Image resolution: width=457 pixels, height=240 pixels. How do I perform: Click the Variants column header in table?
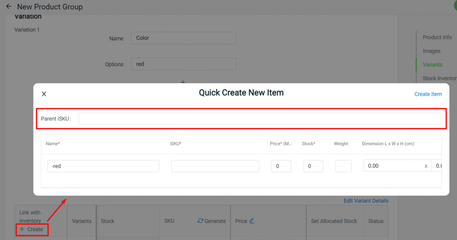pos(82,221)
